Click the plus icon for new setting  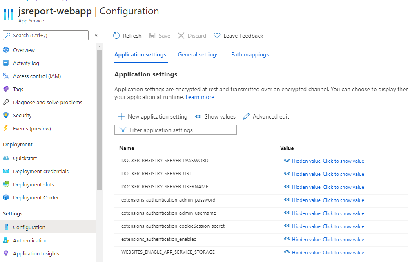coord(121,116)
